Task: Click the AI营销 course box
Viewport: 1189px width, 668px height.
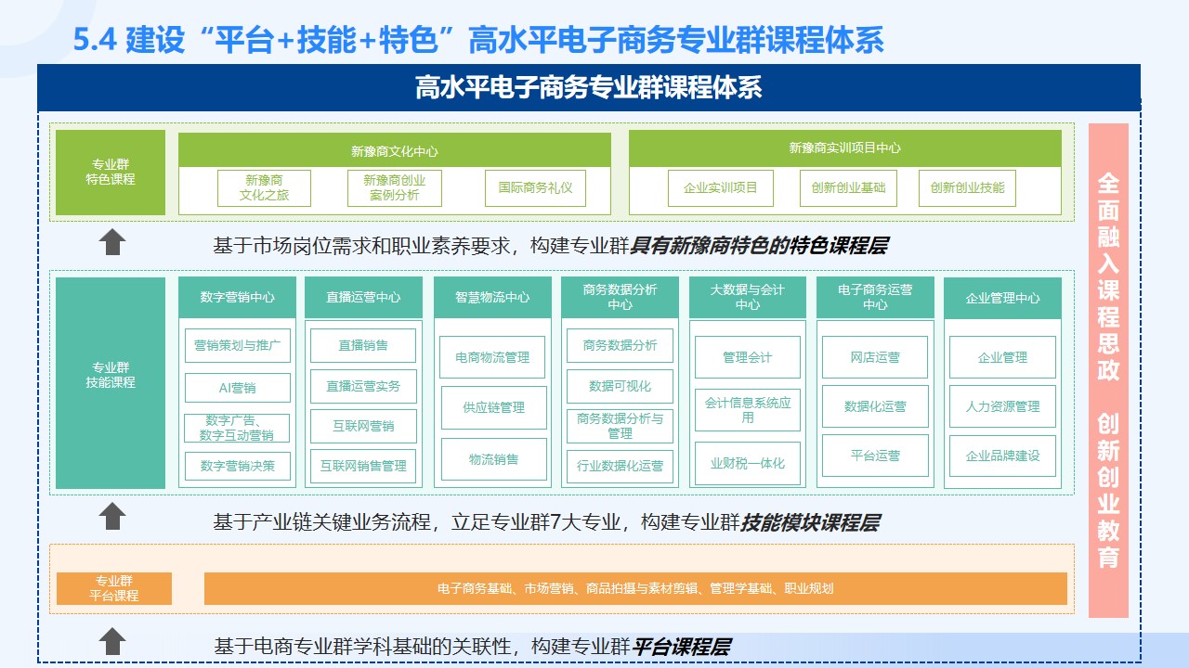Action: (x=237, y=388)
